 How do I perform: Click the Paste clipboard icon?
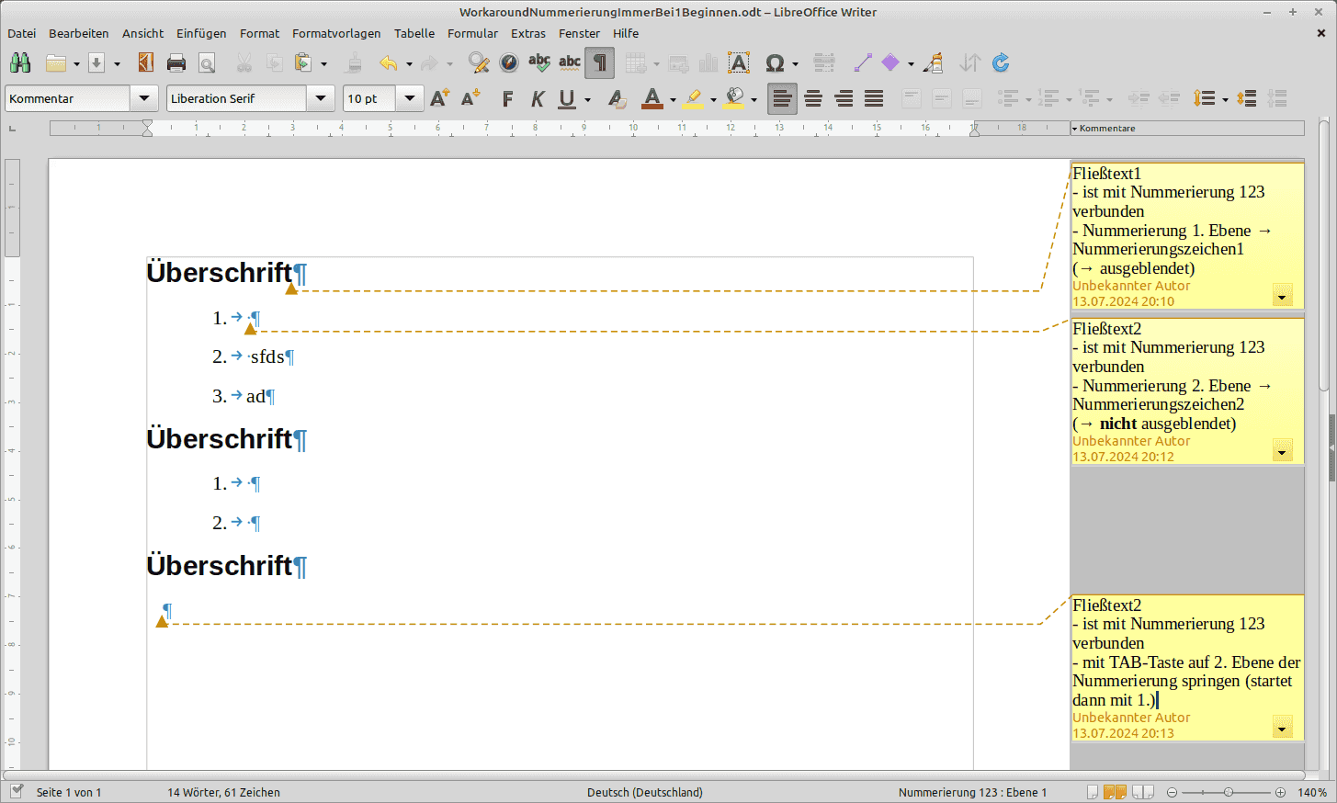pos(302,62)
